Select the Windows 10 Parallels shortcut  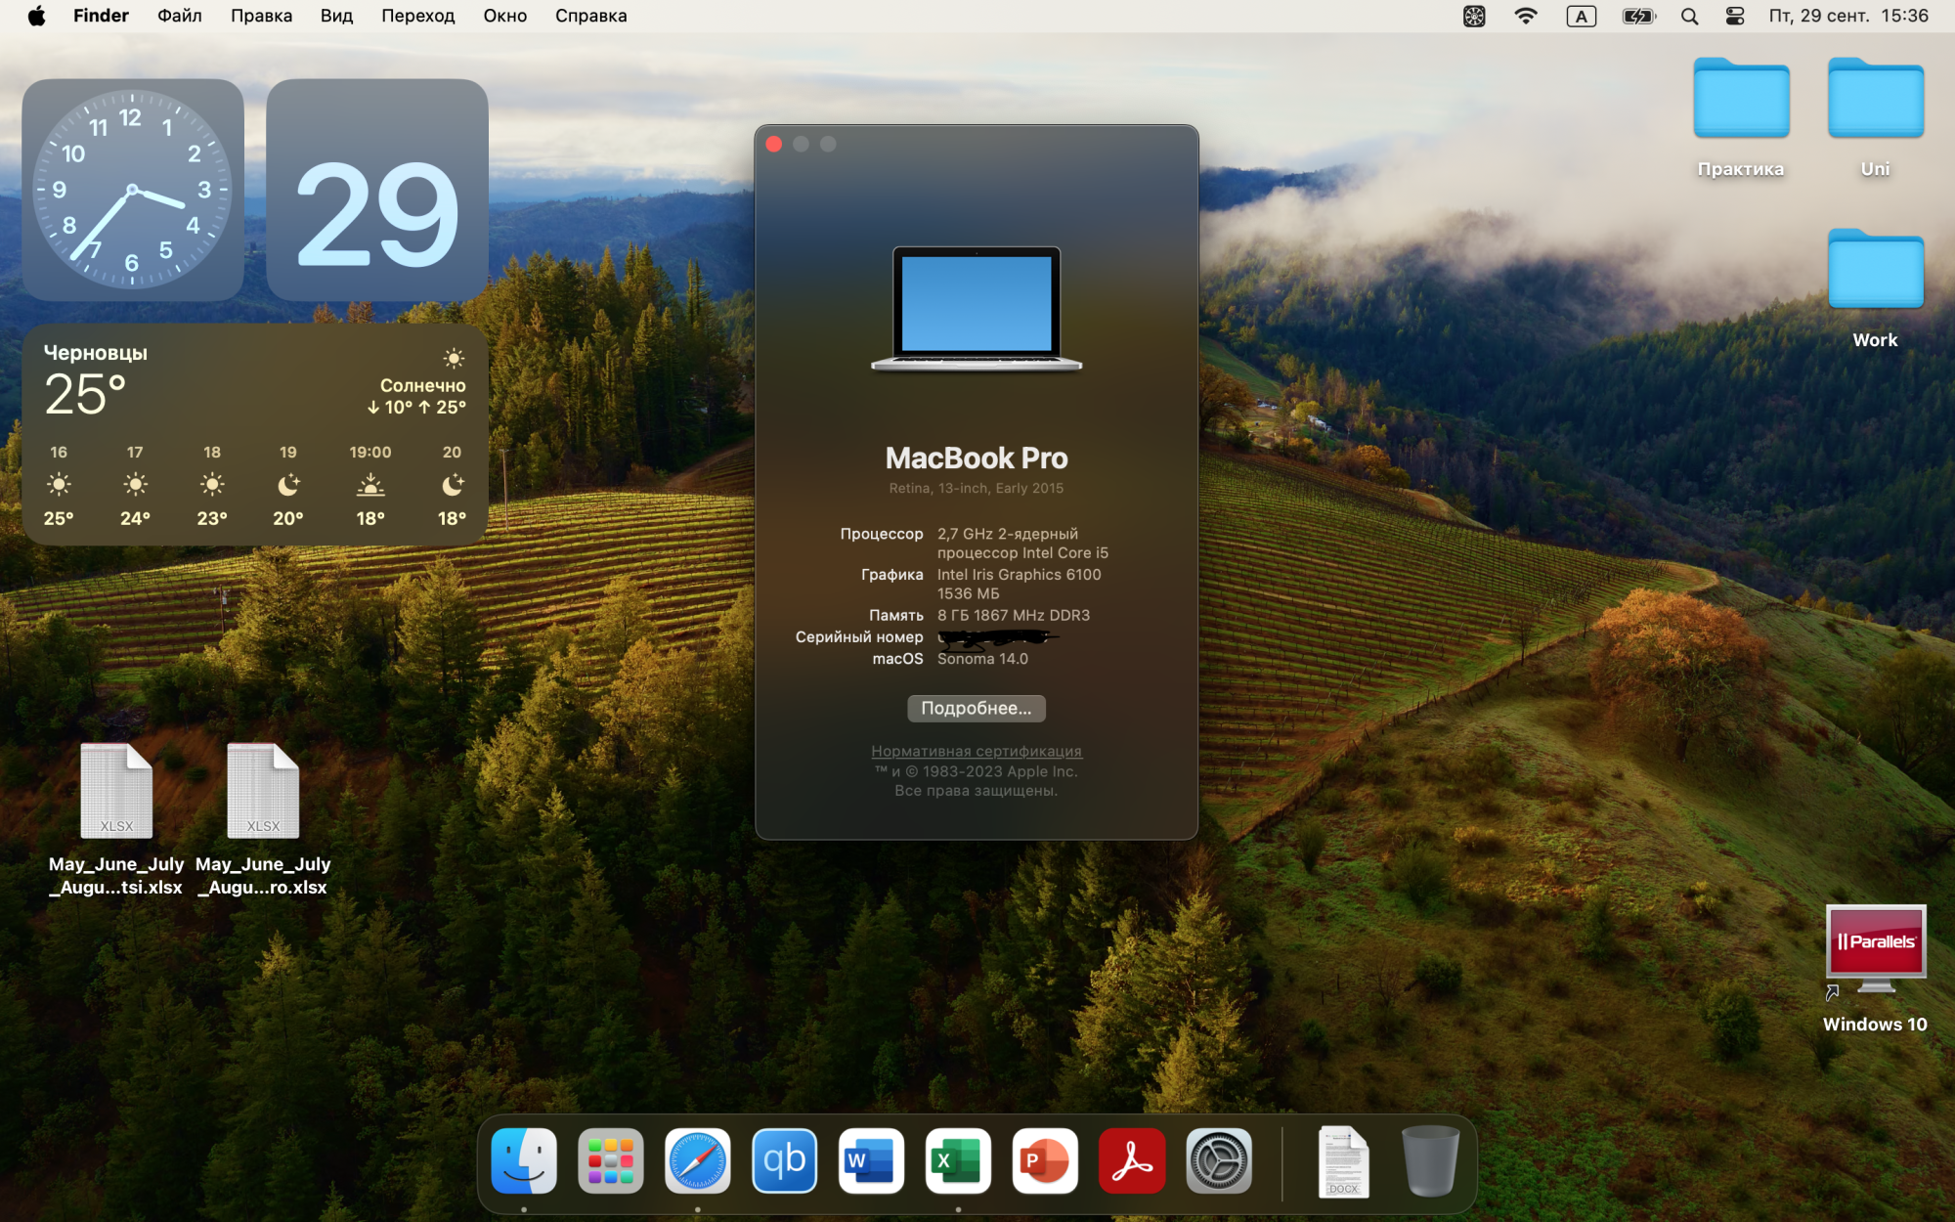(1875, 948)
